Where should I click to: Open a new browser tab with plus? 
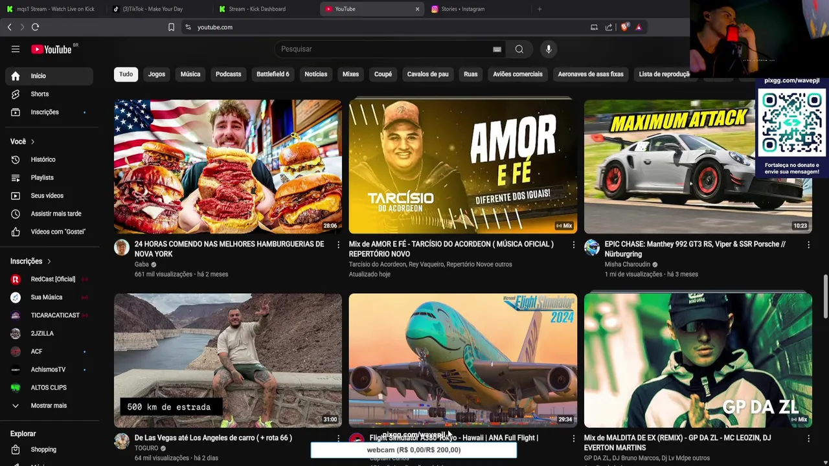(539, 9)
